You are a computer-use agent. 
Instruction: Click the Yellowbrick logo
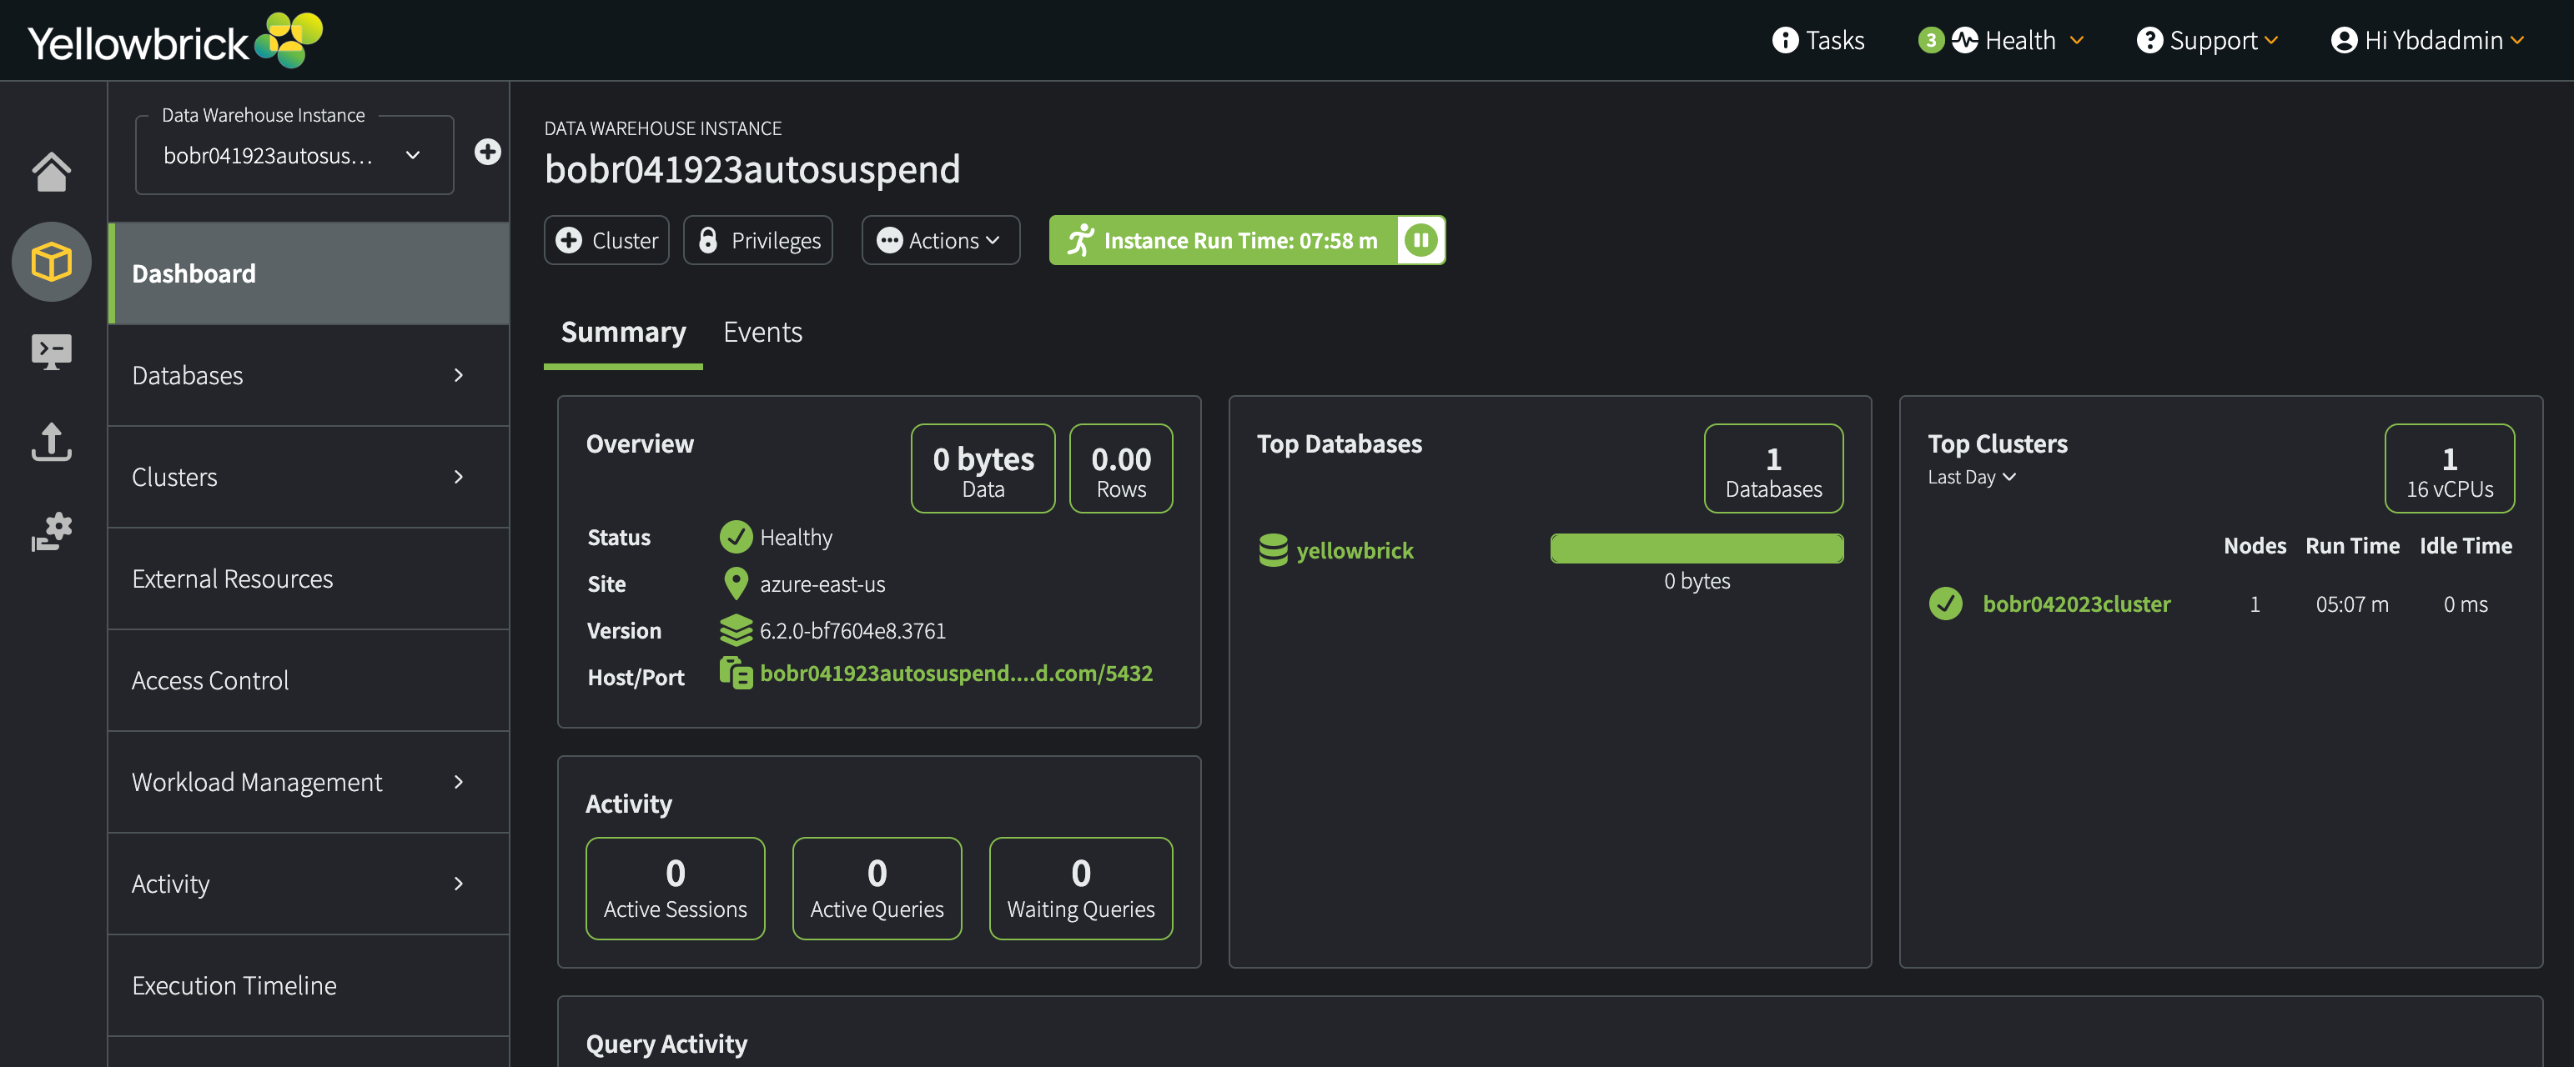pos(175,40)
